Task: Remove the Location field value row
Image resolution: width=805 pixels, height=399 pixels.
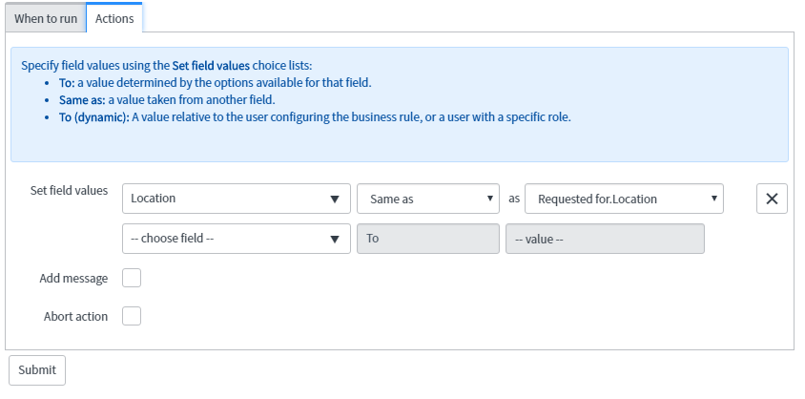Action: tap(772, 199)
